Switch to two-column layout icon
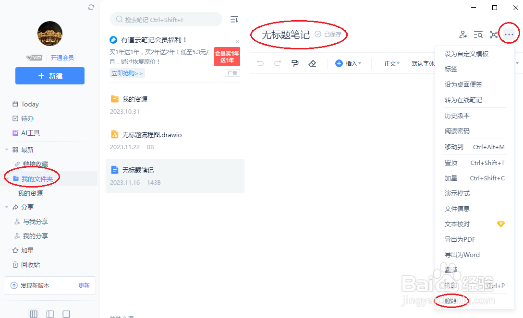 (50, 314)
